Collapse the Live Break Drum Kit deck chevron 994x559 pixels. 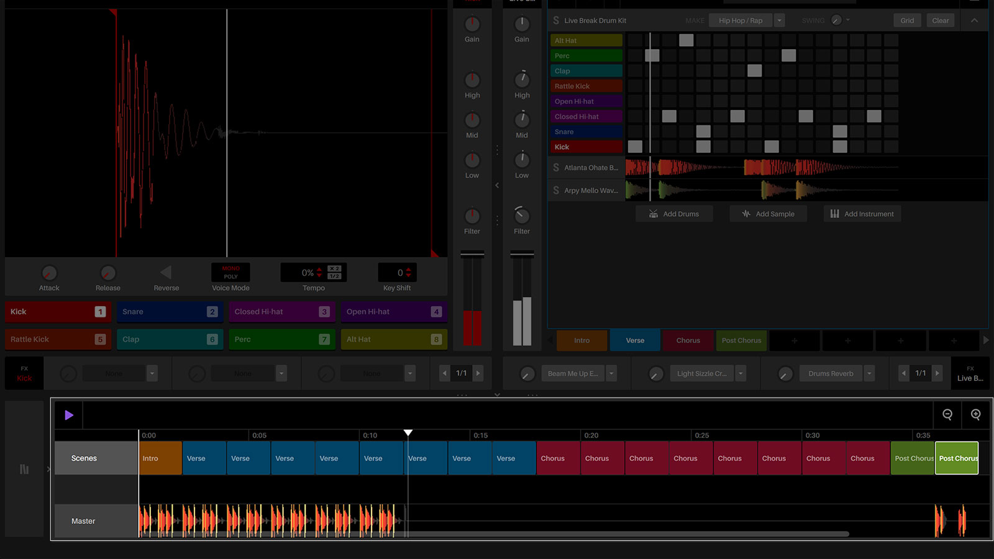pos(974,20)
